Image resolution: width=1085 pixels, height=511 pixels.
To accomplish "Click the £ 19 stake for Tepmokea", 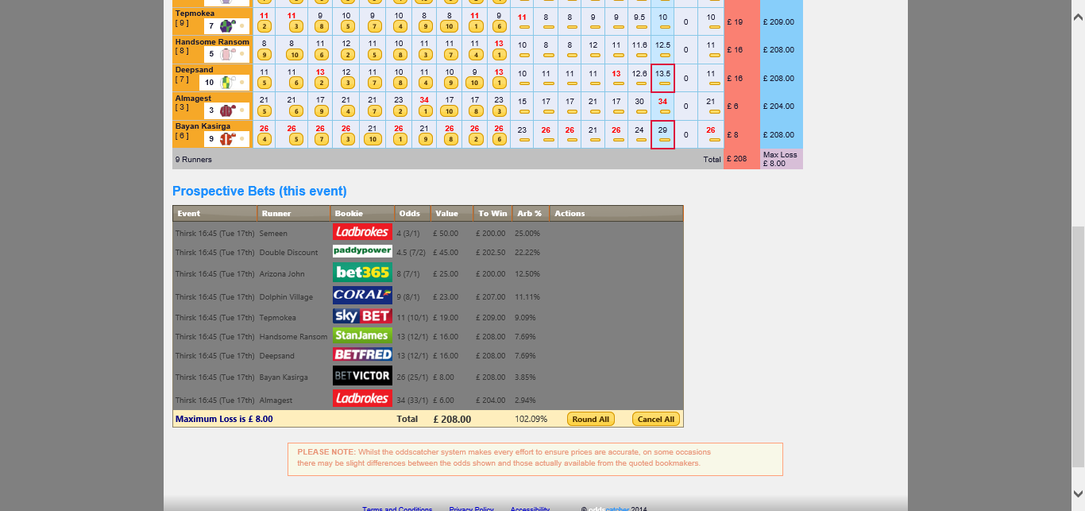I will click(735, 21).
